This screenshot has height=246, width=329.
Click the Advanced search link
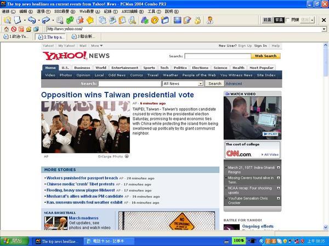[x=234, y=84]
